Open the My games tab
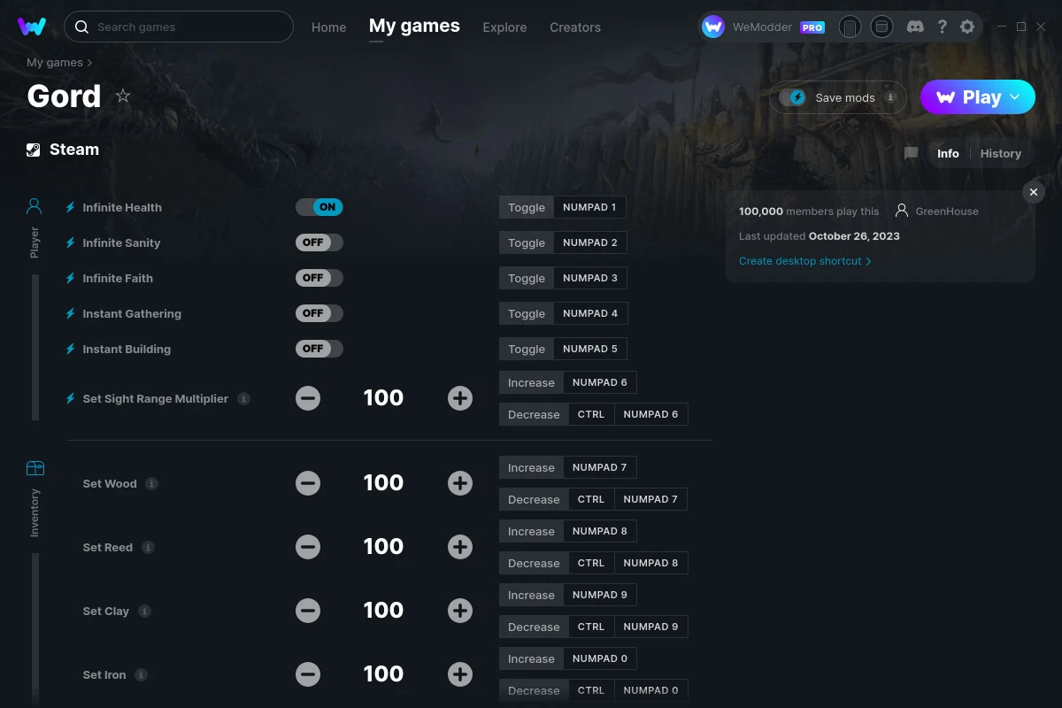This screenshot has width=1062, height=708. click(414, 26)
